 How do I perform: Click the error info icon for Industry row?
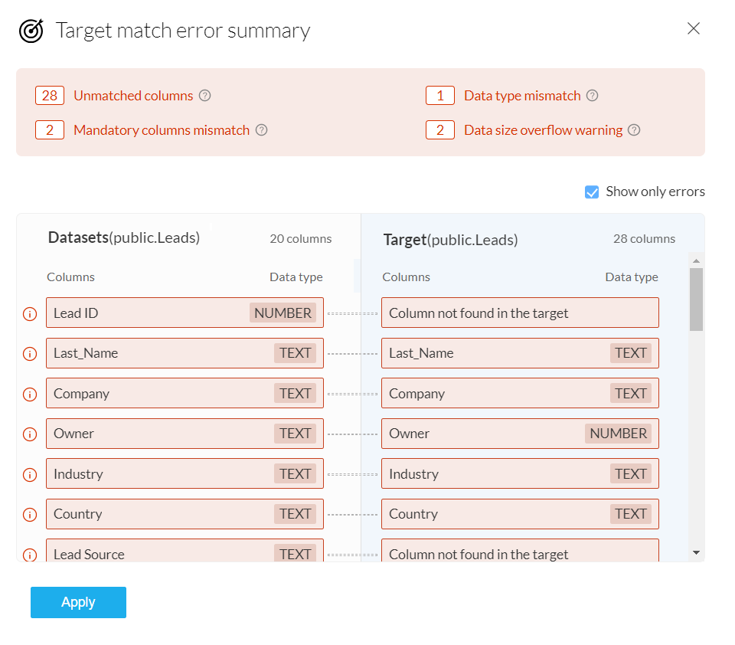click(30, 474)
